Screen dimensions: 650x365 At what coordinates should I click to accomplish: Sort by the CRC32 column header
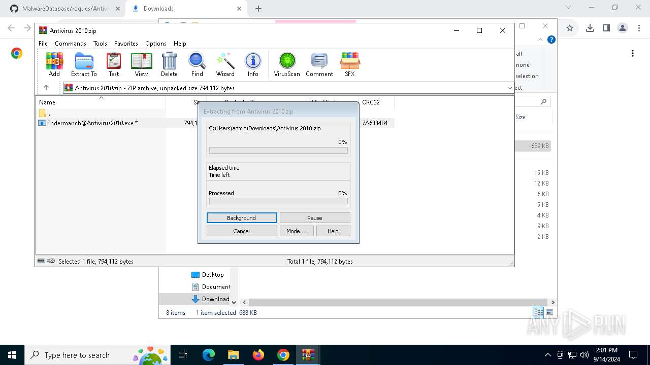(376, 102)
